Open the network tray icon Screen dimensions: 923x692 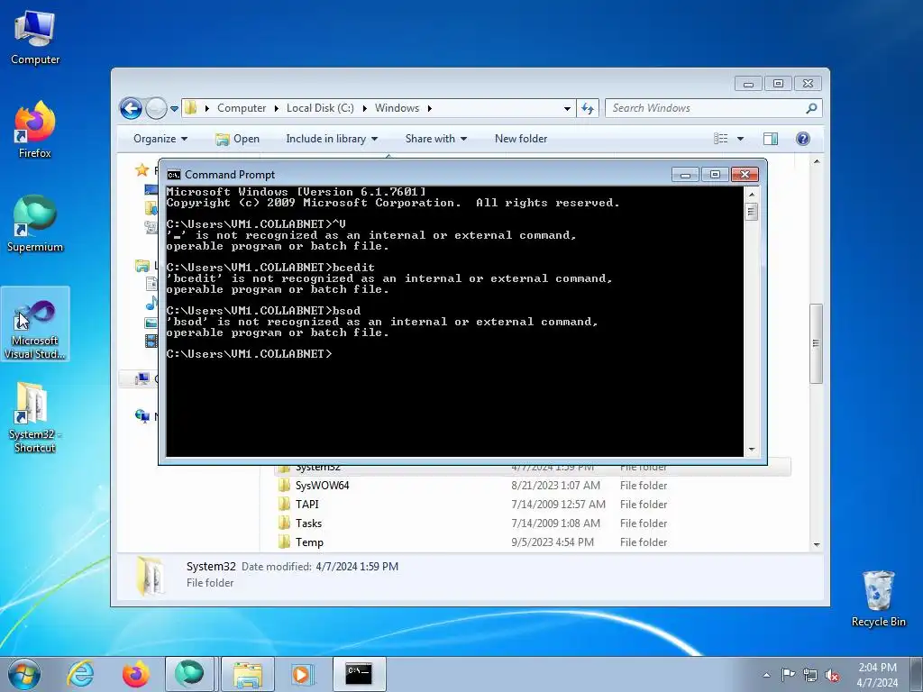tap(810, 675)
